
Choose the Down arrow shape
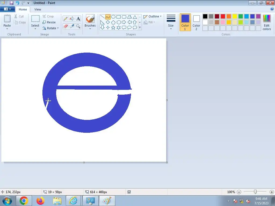coord(103,28)
